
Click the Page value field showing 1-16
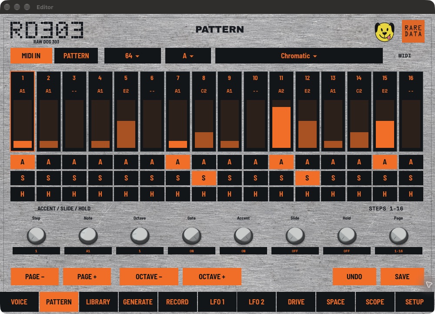[398, 251]
